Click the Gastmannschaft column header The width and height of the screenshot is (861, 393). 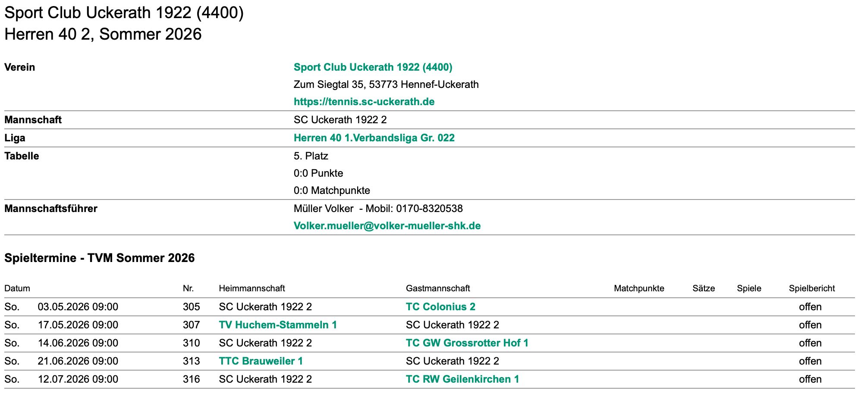click(x=438, y=288)
